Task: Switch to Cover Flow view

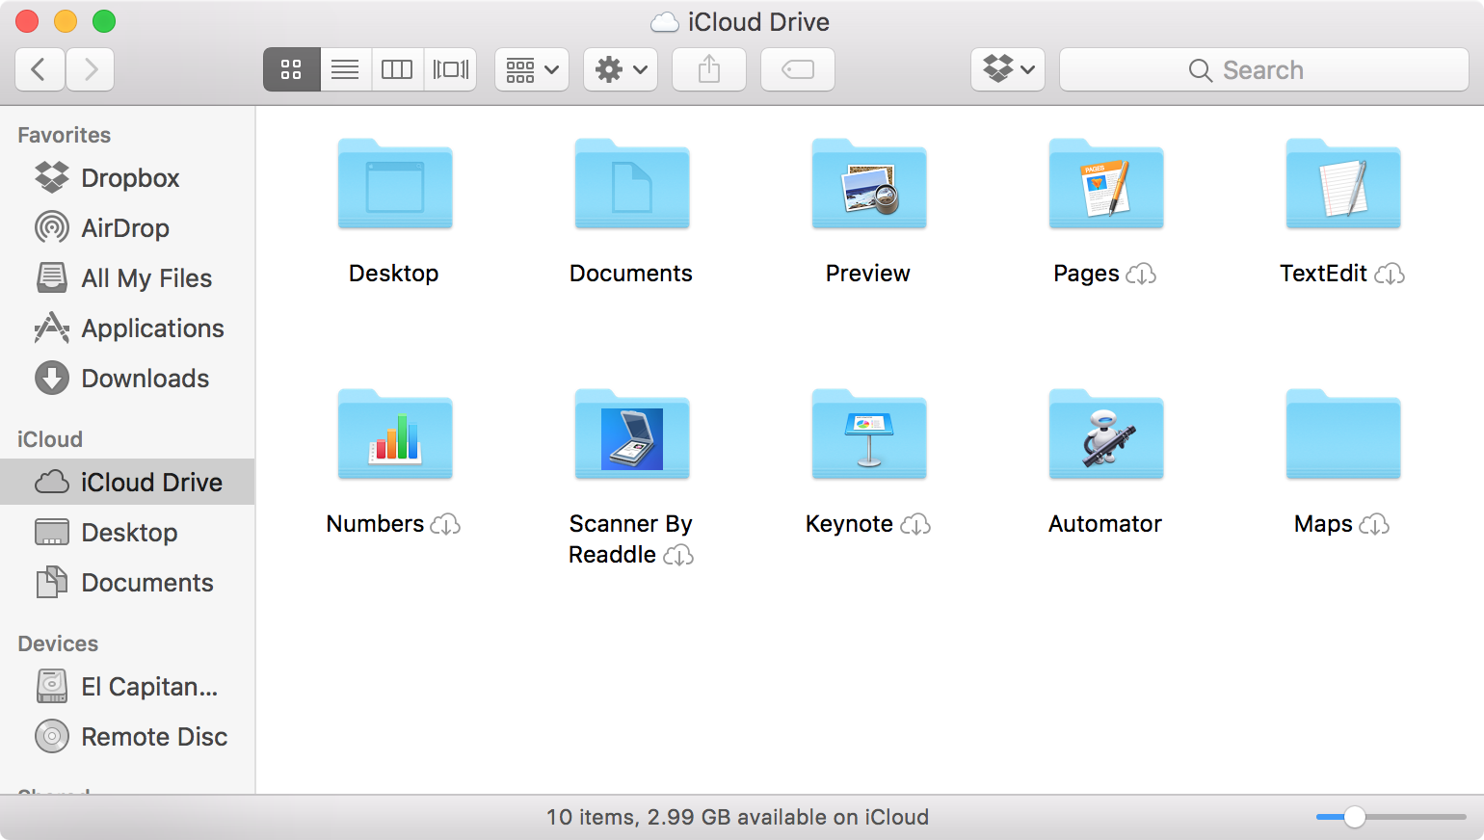Action: [450, 69]
